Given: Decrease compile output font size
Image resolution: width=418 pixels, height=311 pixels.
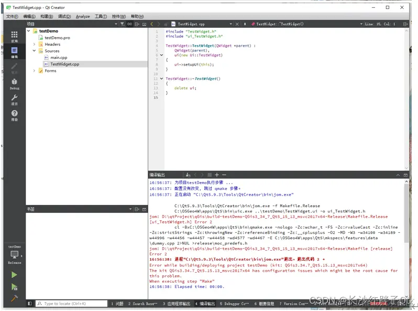Looking at the screenshot, I should (224, 175).
